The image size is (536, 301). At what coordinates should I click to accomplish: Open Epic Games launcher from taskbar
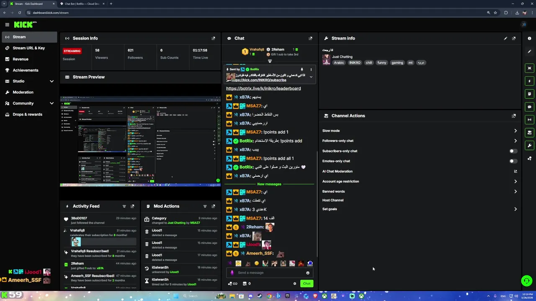coord(288,296)
